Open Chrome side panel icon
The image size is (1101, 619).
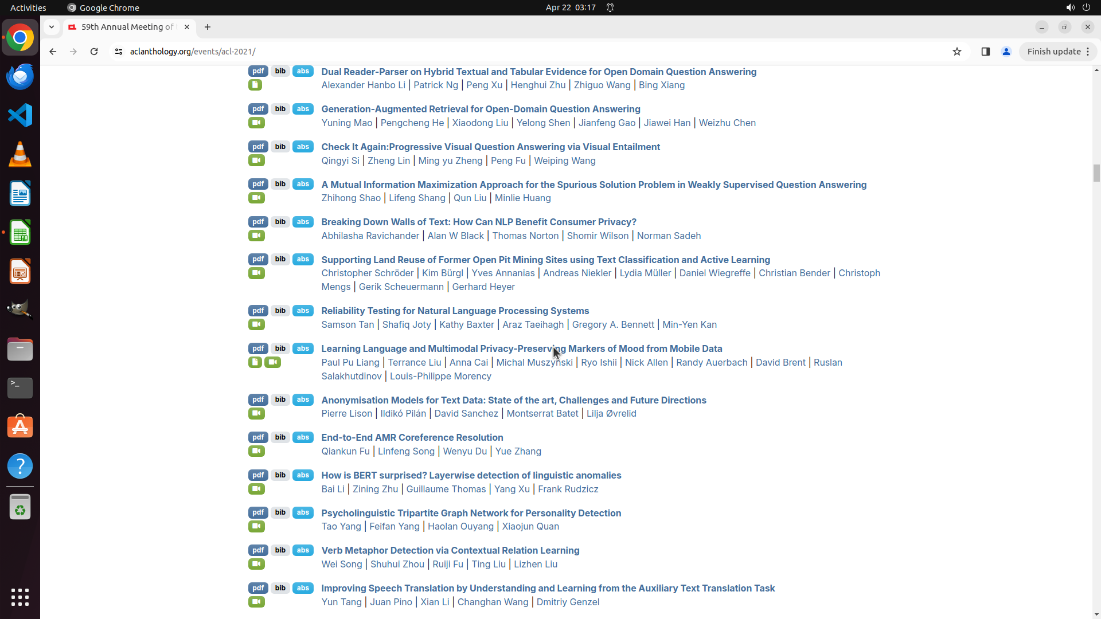pos(985,52)
